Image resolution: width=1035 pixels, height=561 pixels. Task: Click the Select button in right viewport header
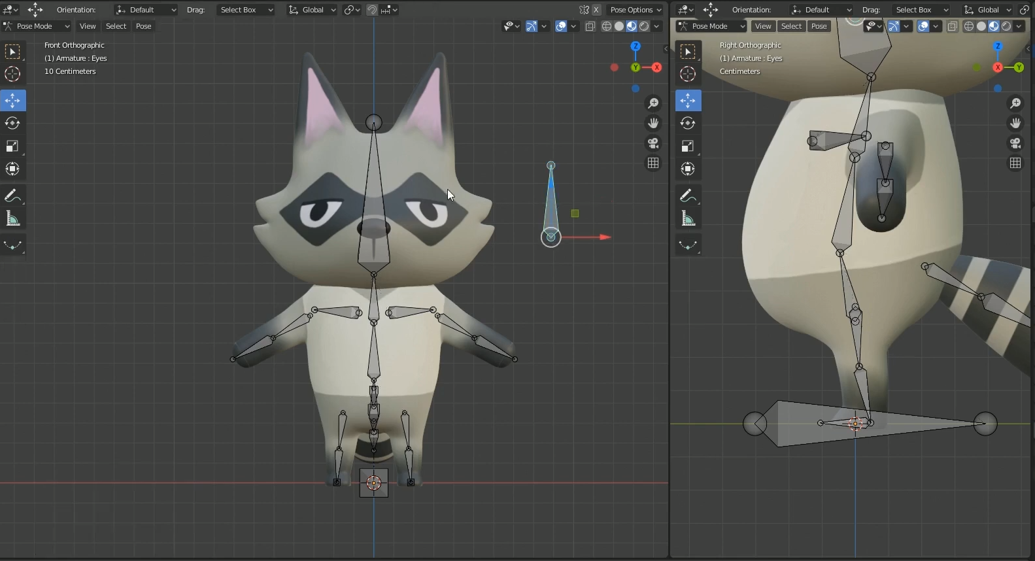point(791,26)
